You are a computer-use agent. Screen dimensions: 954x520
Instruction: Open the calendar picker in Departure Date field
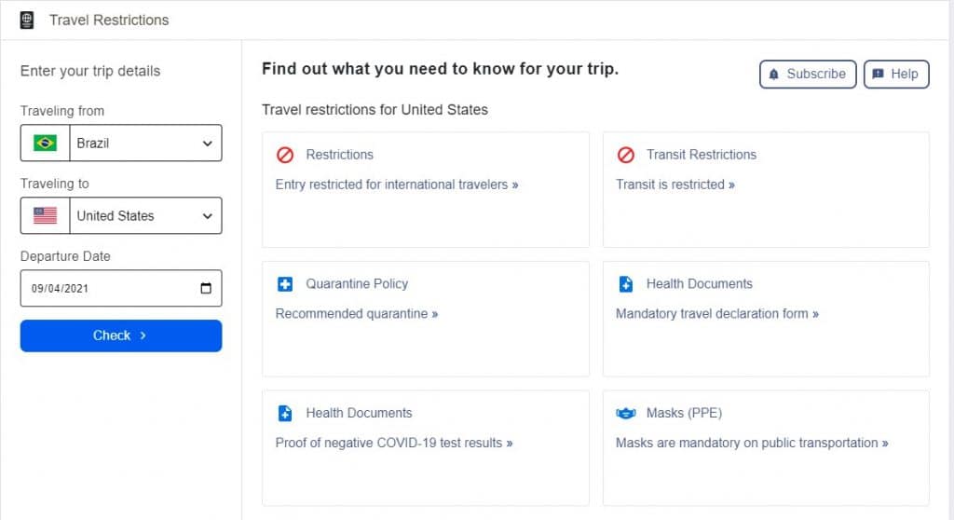[x=206, y=288]
